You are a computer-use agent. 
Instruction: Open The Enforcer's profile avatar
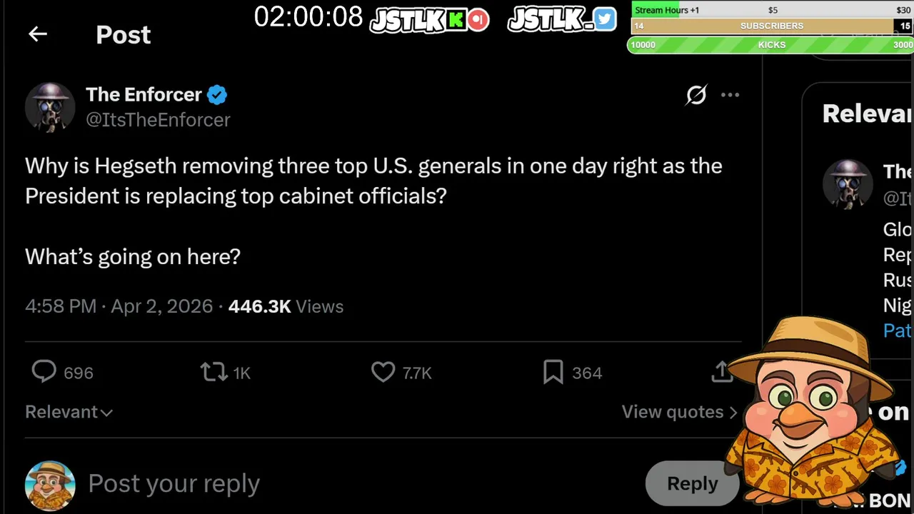50,107
